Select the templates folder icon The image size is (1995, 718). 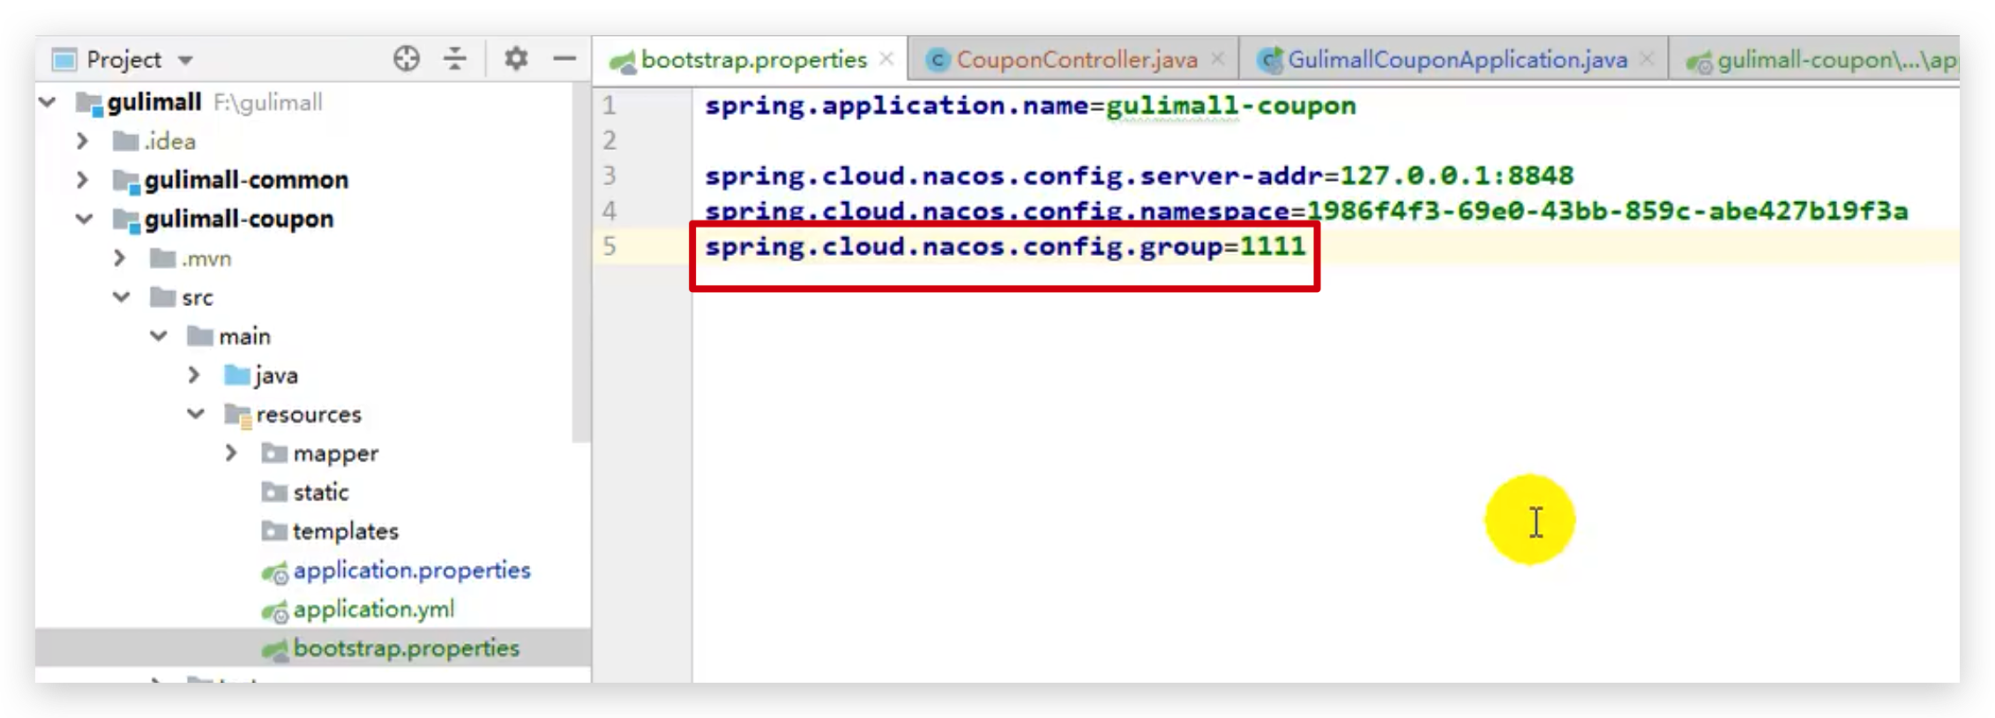pos(274,531)
